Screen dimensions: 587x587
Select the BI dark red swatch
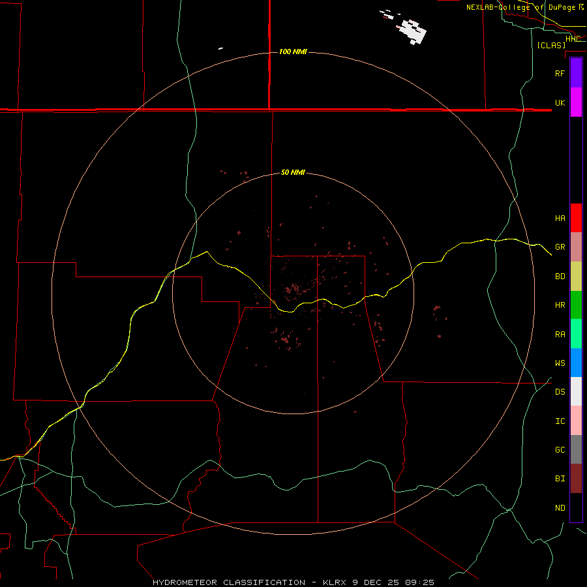point(576,479)
